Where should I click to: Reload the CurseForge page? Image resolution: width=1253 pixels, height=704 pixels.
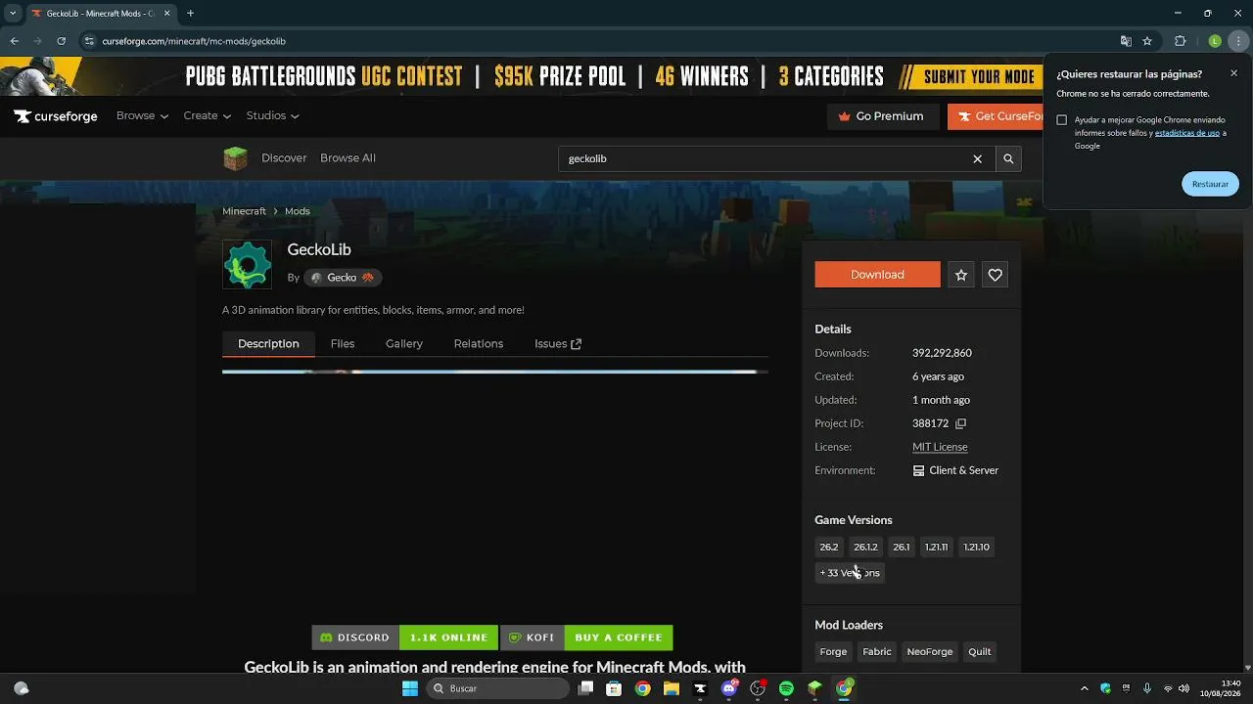[62, 41]
